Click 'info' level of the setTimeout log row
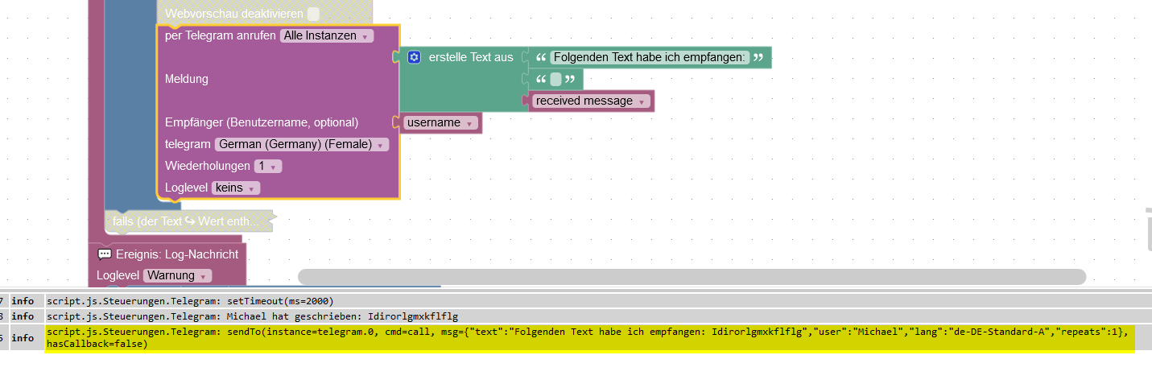Viewport: 1152px width, 388px height. click(23, 300)
